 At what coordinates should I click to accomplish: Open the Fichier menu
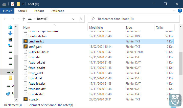coord(7,11)
